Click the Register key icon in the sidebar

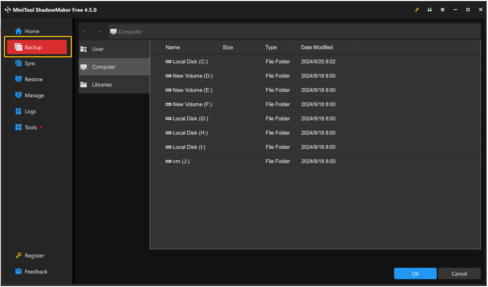click(x=18, y=256)
